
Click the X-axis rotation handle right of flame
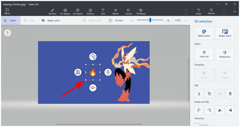point(108,72)
